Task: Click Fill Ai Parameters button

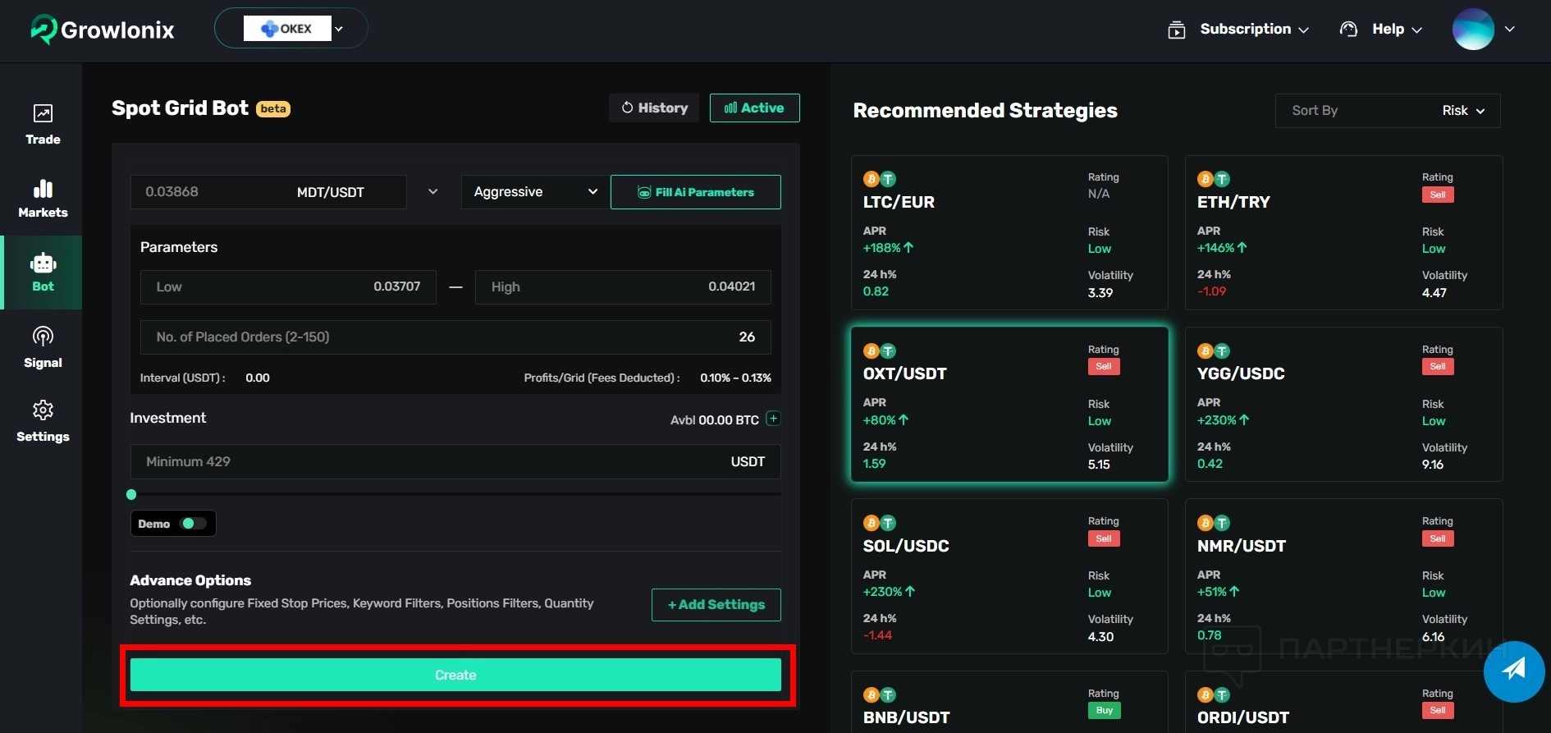Action: [695, 192]
